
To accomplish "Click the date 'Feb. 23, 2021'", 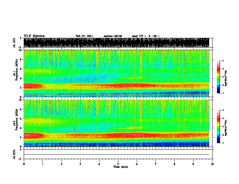I will click(84, 36).
